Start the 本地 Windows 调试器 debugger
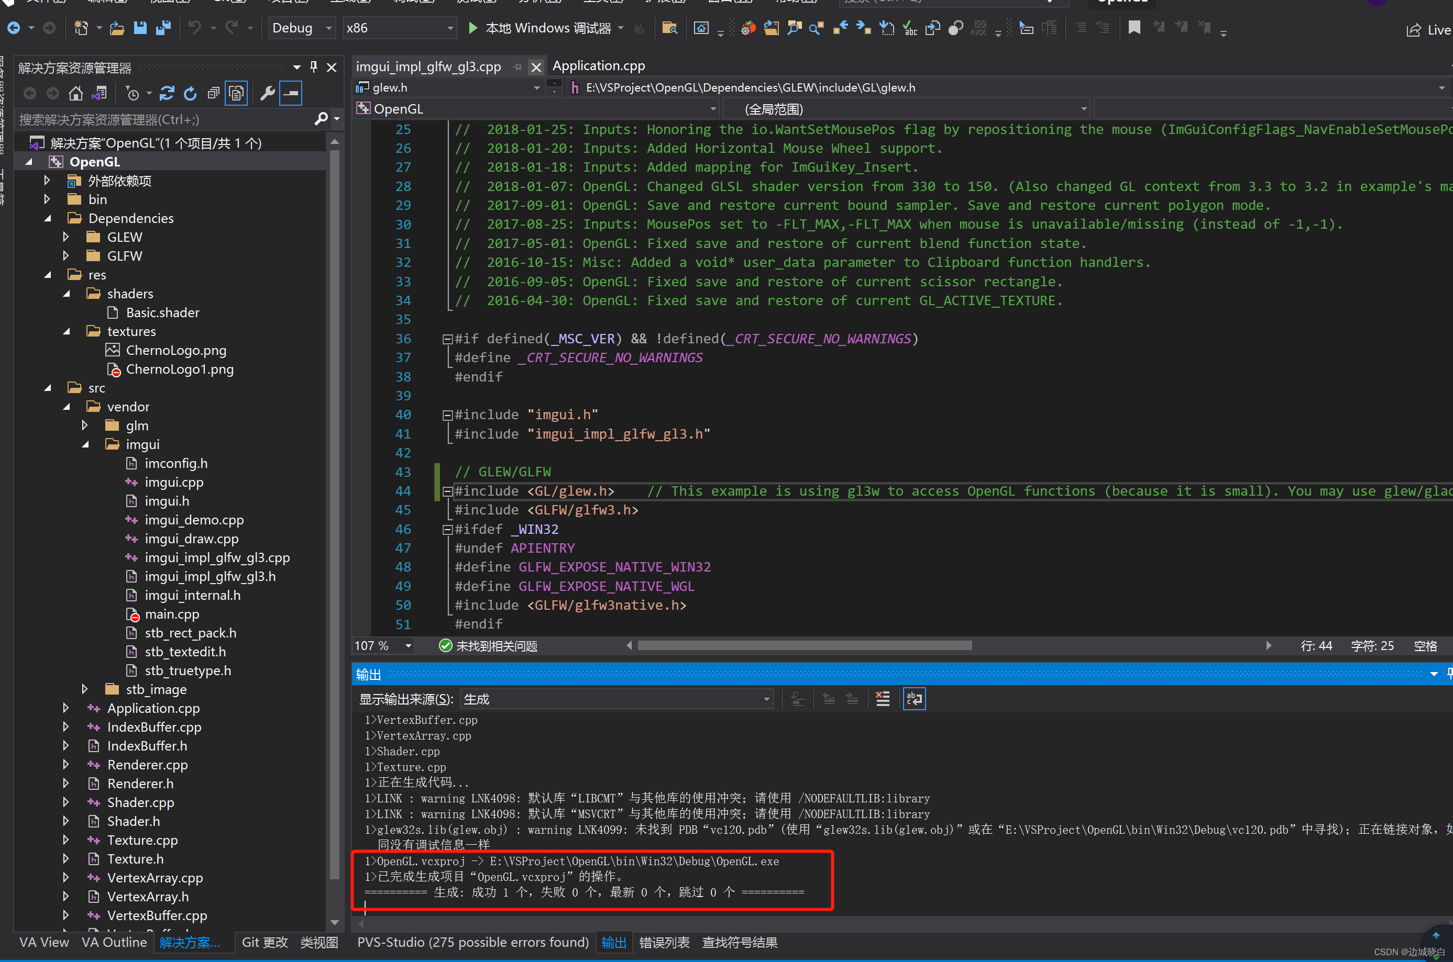Viewport: 1453px width, 962px height. pos(540,28)
